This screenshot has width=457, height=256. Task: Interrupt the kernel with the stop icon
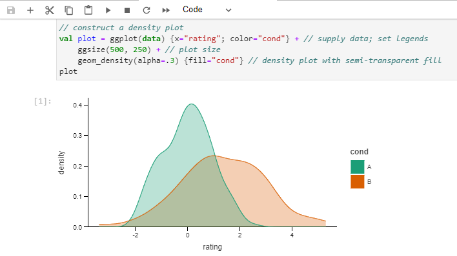(x=127, y=10)
